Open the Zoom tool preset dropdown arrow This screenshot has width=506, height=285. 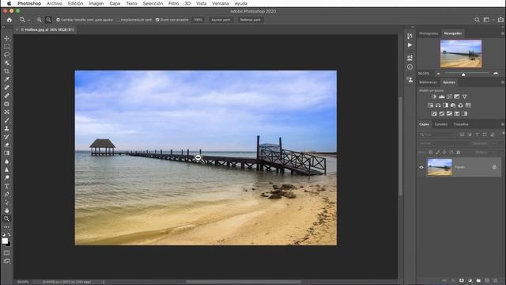28,20
